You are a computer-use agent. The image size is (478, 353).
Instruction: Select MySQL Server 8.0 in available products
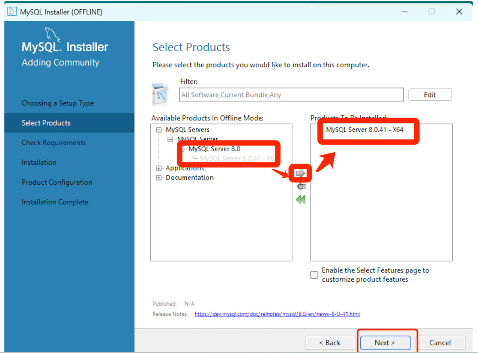214,149
